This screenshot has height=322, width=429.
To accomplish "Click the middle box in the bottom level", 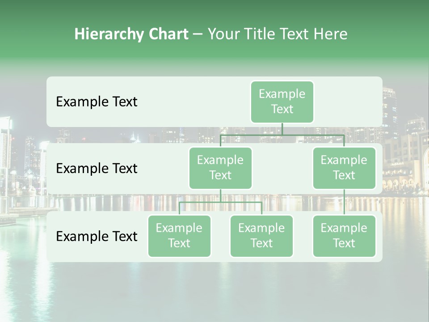I will 261,236.
